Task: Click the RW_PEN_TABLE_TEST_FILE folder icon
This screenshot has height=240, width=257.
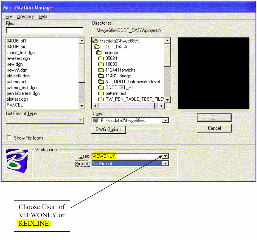Action: point(101,99)
